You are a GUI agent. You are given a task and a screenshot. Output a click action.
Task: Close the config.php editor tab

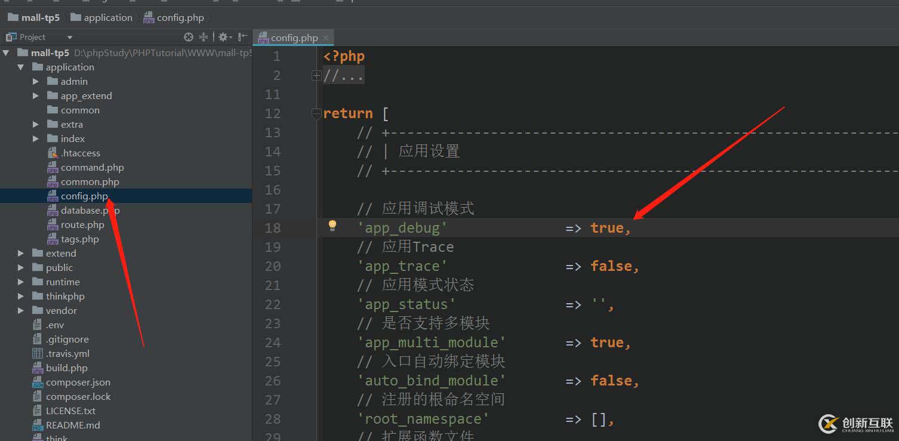tap(325, 38)
